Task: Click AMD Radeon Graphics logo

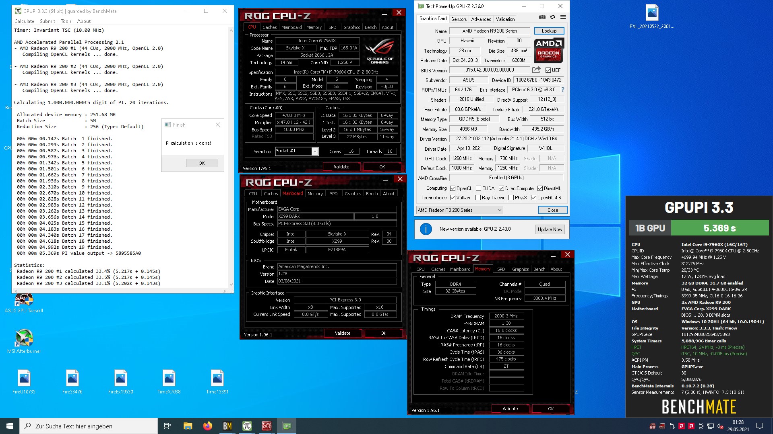Action: [x=549, y=50]
